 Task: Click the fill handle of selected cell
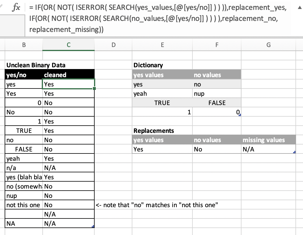[x=94, y=88]
